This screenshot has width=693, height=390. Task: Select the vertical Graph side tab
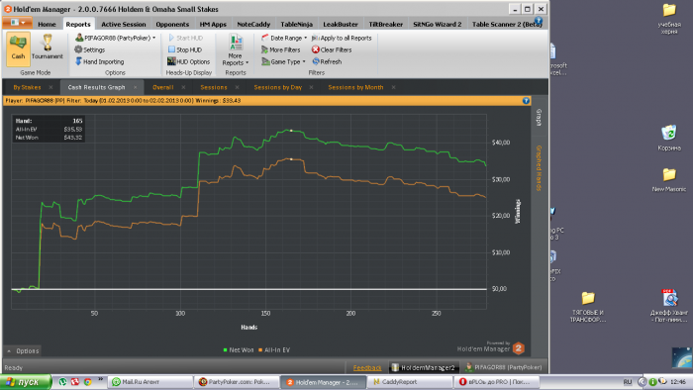click(x=539, y=118)
